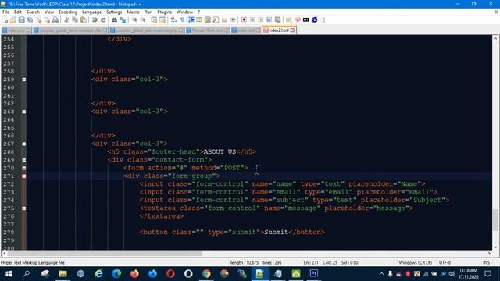Viewport: 500px width, 281px height.
Task: Open the Language menu
Action: [x=92, y=12]
